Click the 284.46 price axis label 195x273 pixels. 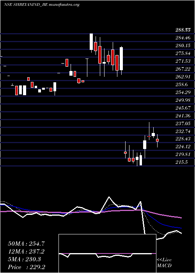coord(183,37)
